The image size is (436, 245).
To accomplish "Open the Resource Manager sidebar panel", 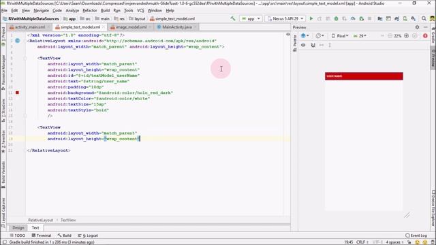I will click(3, 72).
